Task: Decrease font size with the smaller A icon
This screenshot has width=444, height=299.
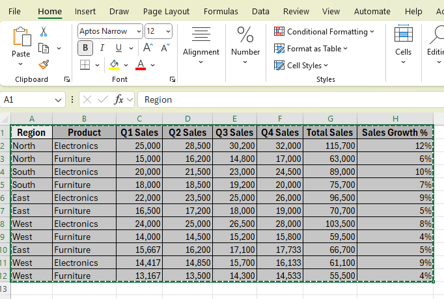Action: (165, 48)
